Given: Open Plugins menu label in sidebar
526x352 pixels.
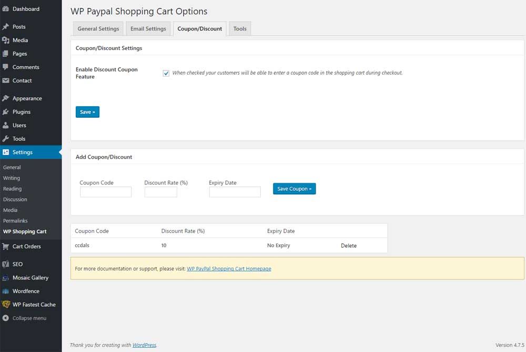Looking at the screenshot, I should pos(22,112).
